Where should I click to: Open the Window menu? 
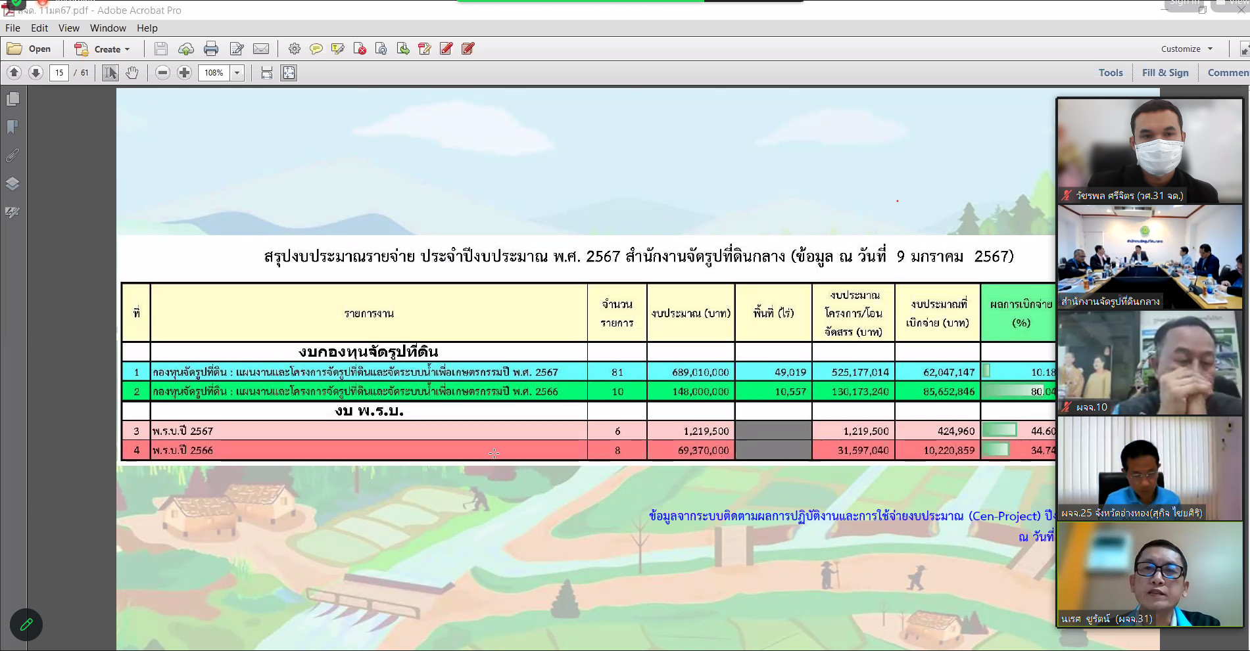[x=108, y=28]
